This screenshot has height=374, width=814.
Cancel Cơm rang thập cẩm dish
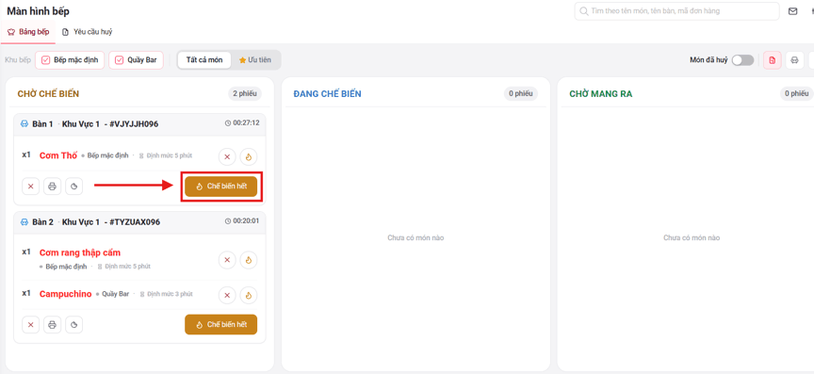(x=227, y=260)
